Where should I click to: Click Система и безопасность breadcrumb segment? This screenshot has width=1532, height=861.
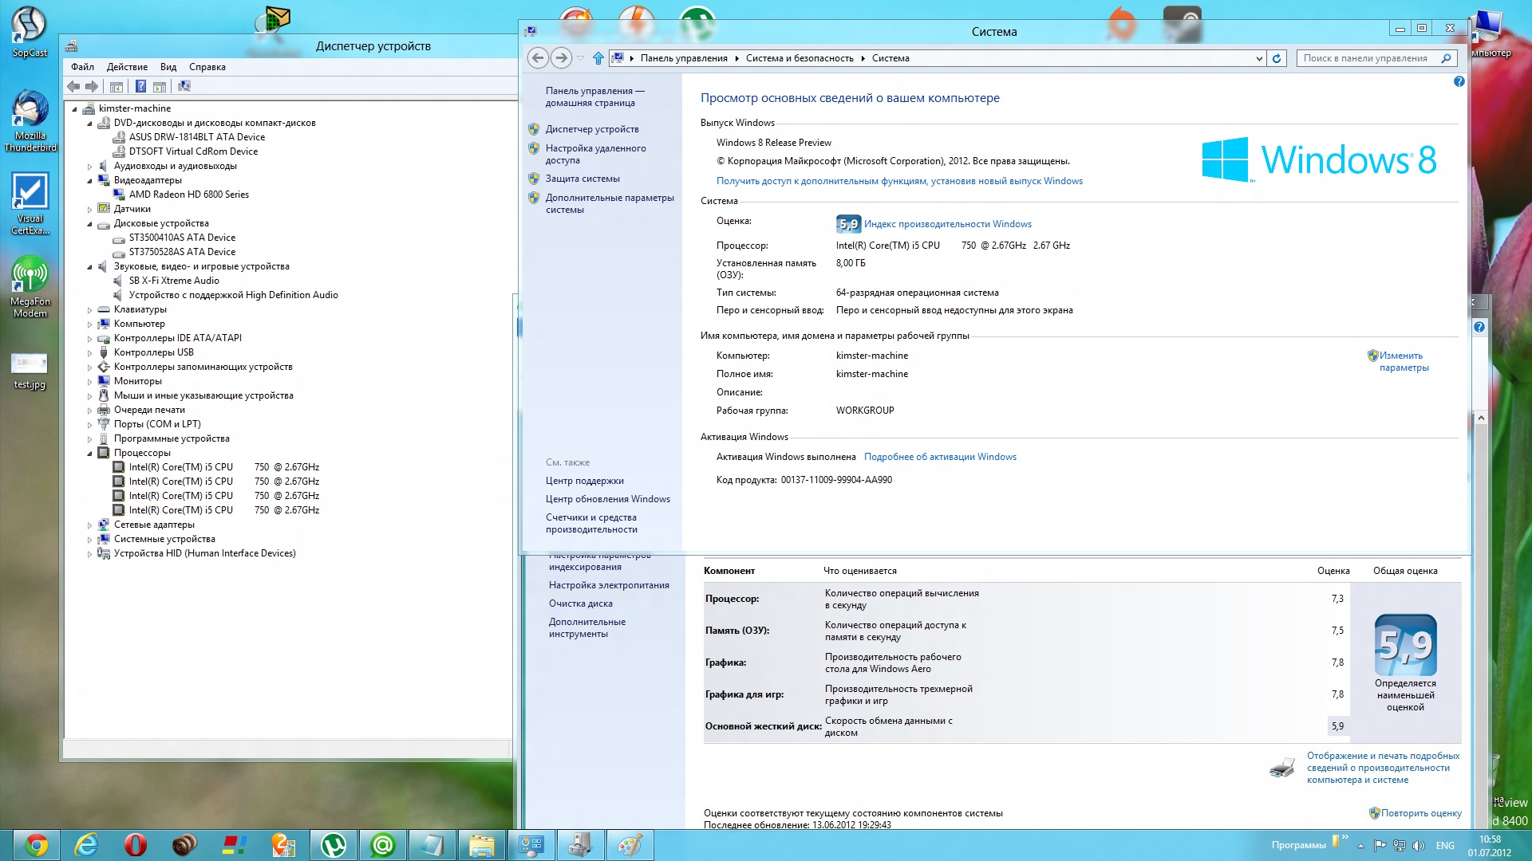click(x=800, y=58)
